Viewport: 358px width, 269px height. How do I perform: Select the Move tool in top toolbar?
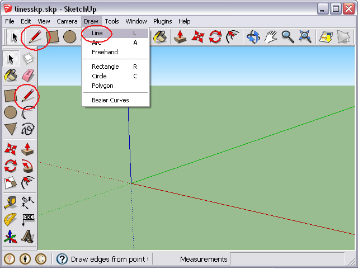[197, 37]
